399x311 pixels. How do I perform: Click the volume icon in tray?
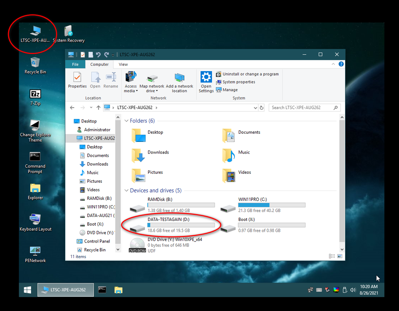[x=353, y=290]
